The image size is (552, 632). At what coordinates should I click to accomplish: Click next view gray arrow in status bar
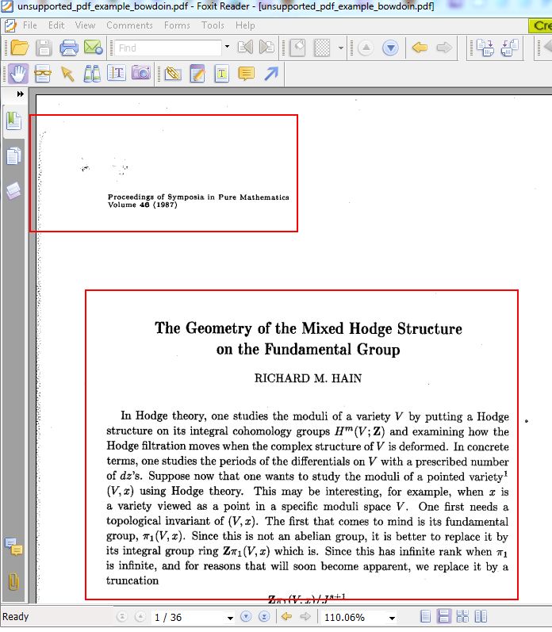(305, 616)
